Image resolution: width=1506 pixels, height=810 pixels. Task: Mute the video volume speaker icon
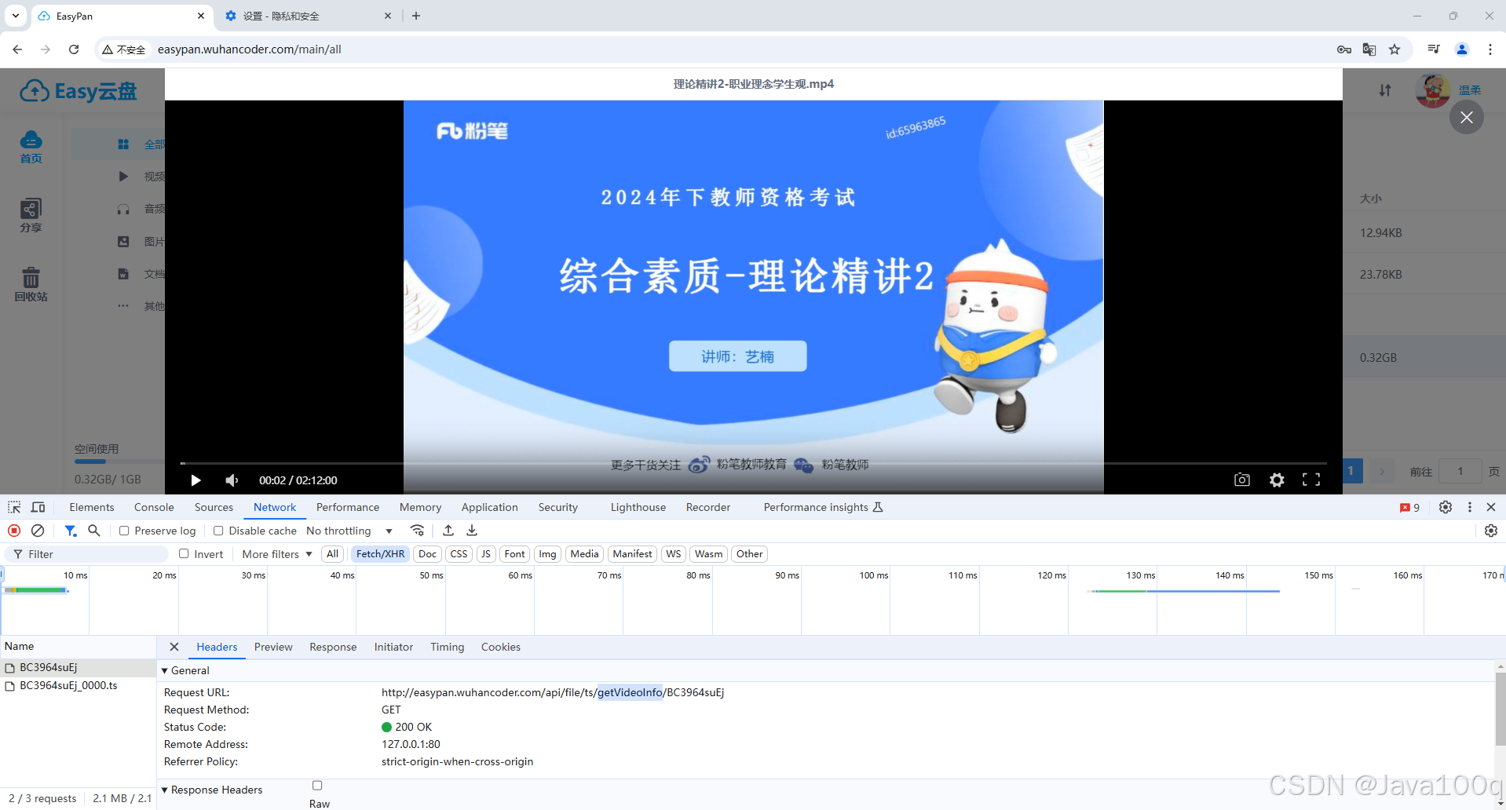[232, 480]
